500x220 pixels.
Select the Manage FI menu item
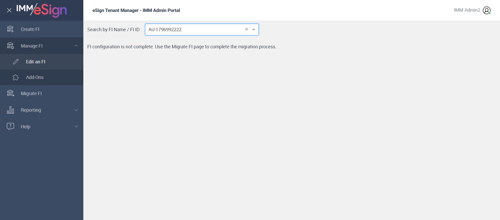(x=42, y=46)
